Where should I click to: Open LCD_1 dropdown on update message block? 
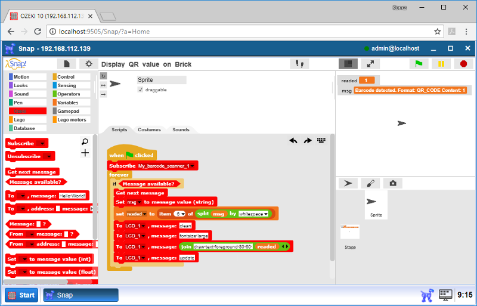coord(143,258)
